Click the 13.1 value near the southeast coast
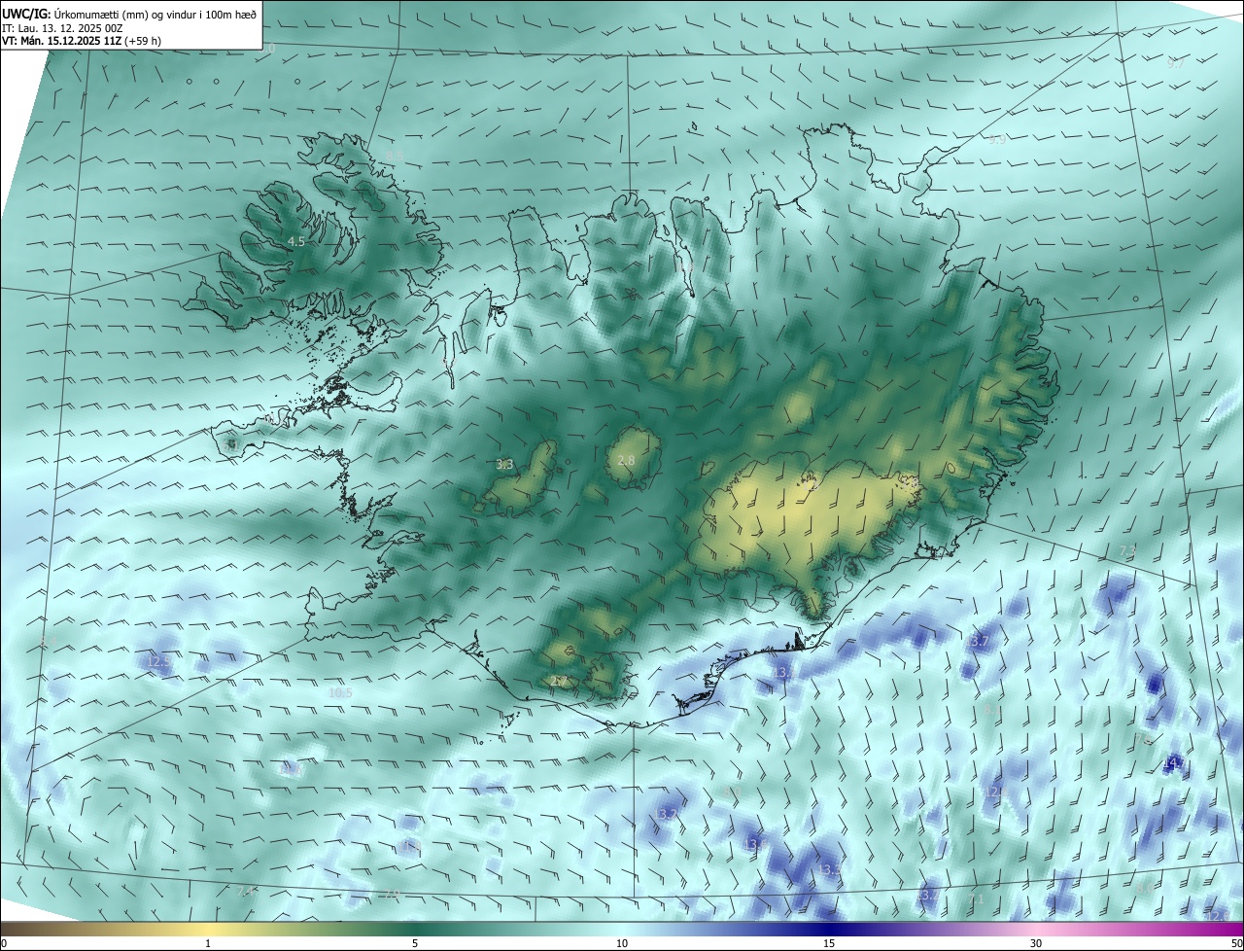The width and height of the screenshot is (1244, 951). [783, 673]
